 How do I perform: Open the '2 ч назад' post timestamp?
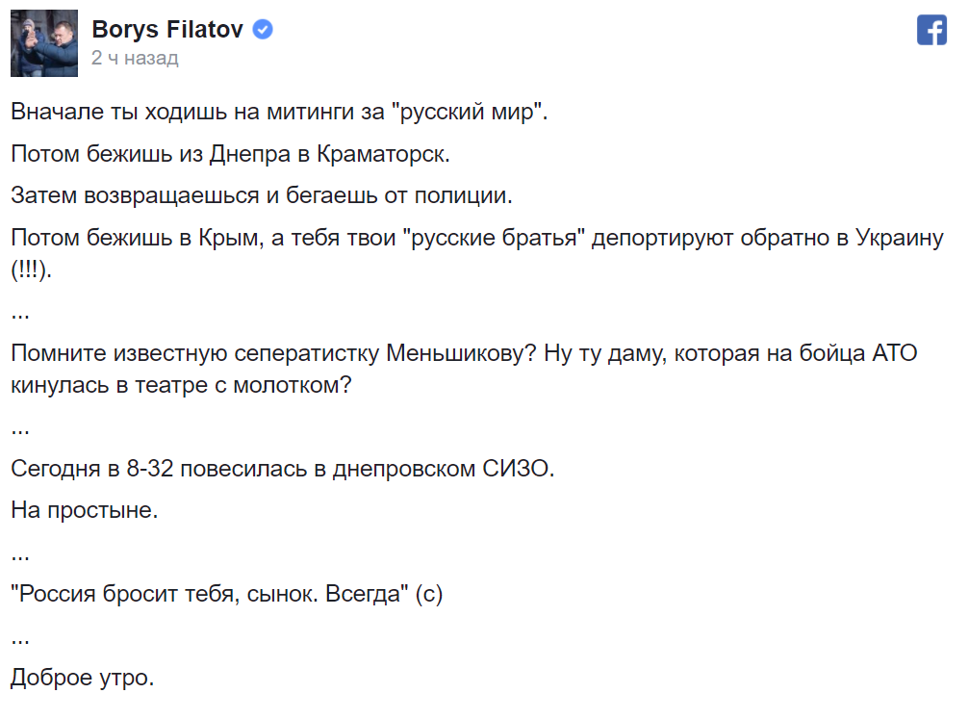135,58
